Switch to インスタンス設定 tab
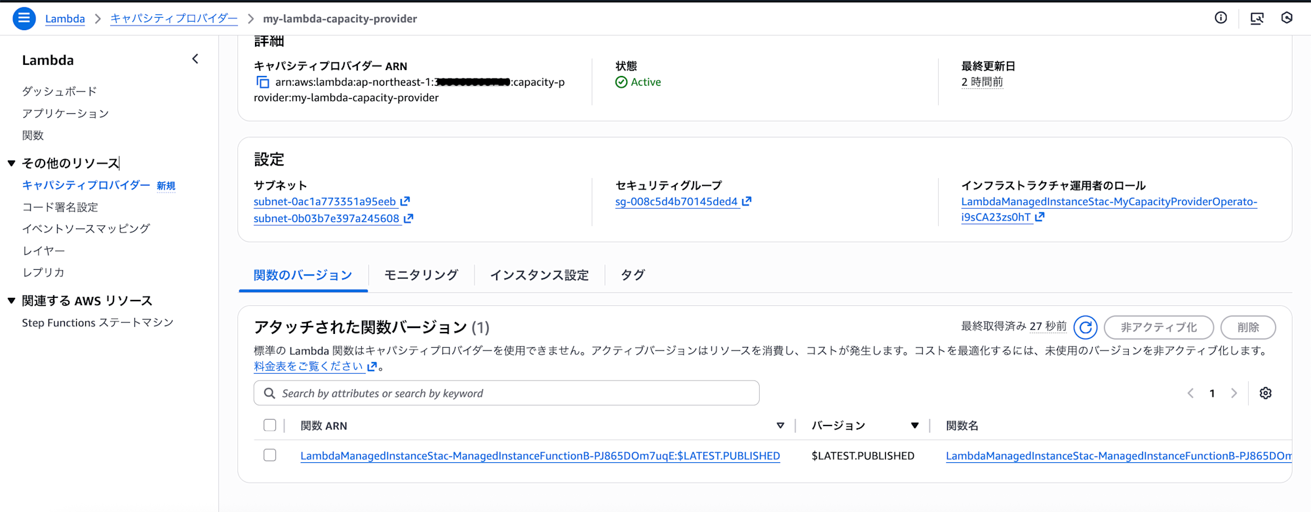The width and height of the screenshot is (1311, 512). click(x=539, y=275)
